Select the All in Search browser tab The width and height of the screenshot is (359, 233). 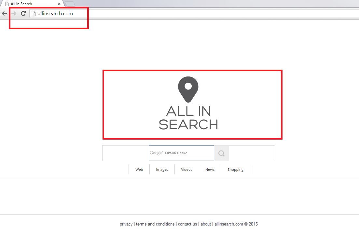(29, 4)
